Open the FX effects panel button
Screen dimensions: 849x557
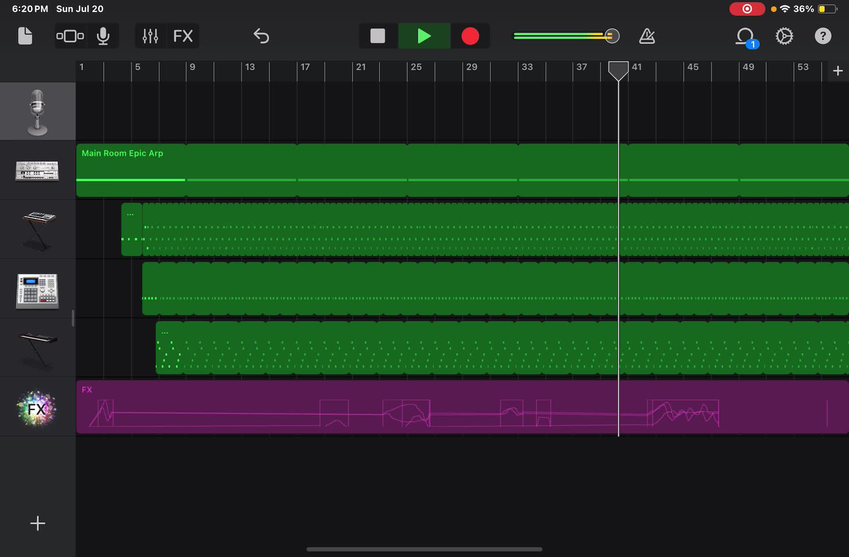[x=183, y=36]
